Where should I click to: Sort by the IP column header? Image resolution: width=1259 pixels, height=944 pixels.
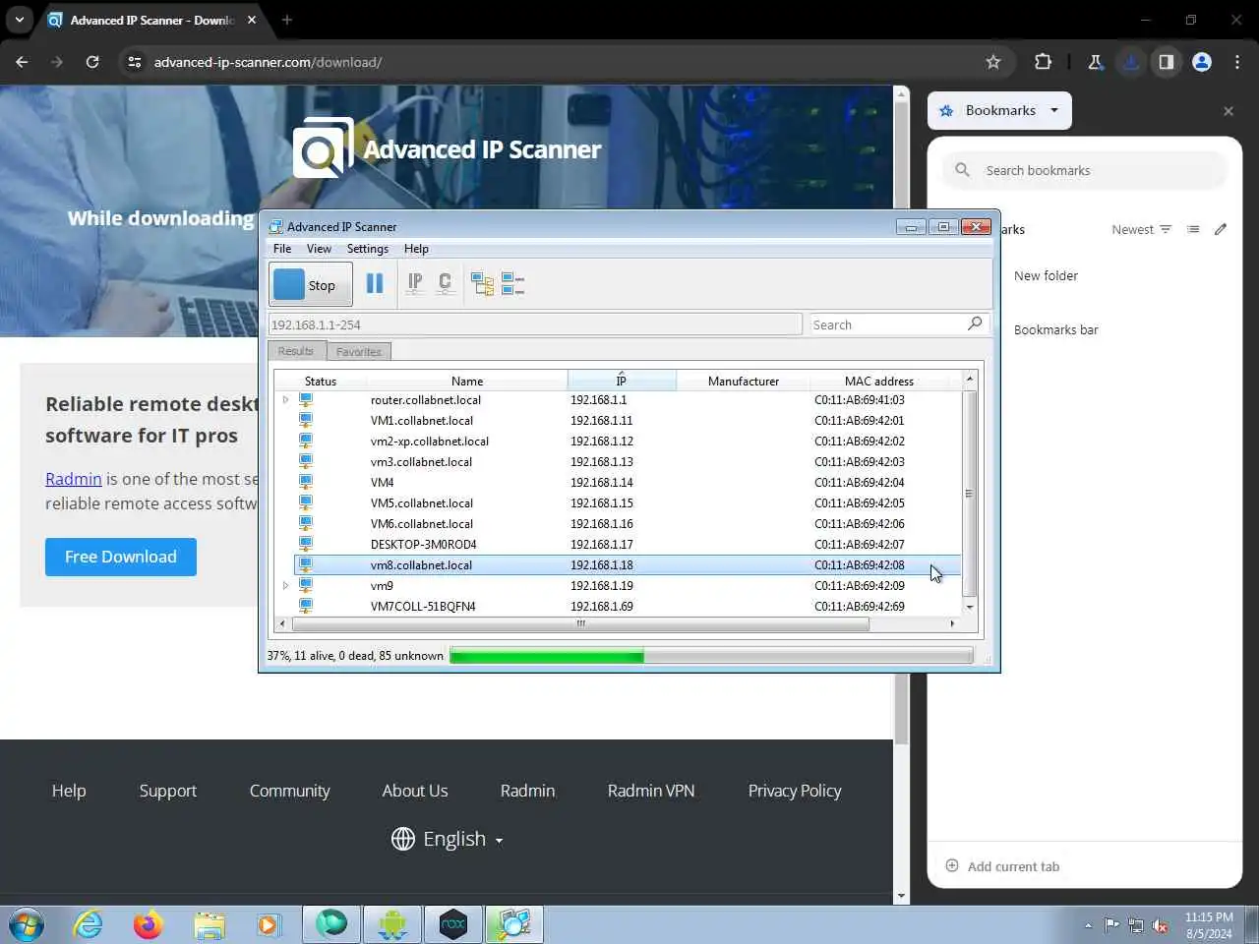(x=622, y=381)
